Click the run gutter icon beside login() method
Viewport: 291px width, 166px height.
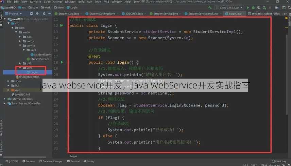point(62,62)
